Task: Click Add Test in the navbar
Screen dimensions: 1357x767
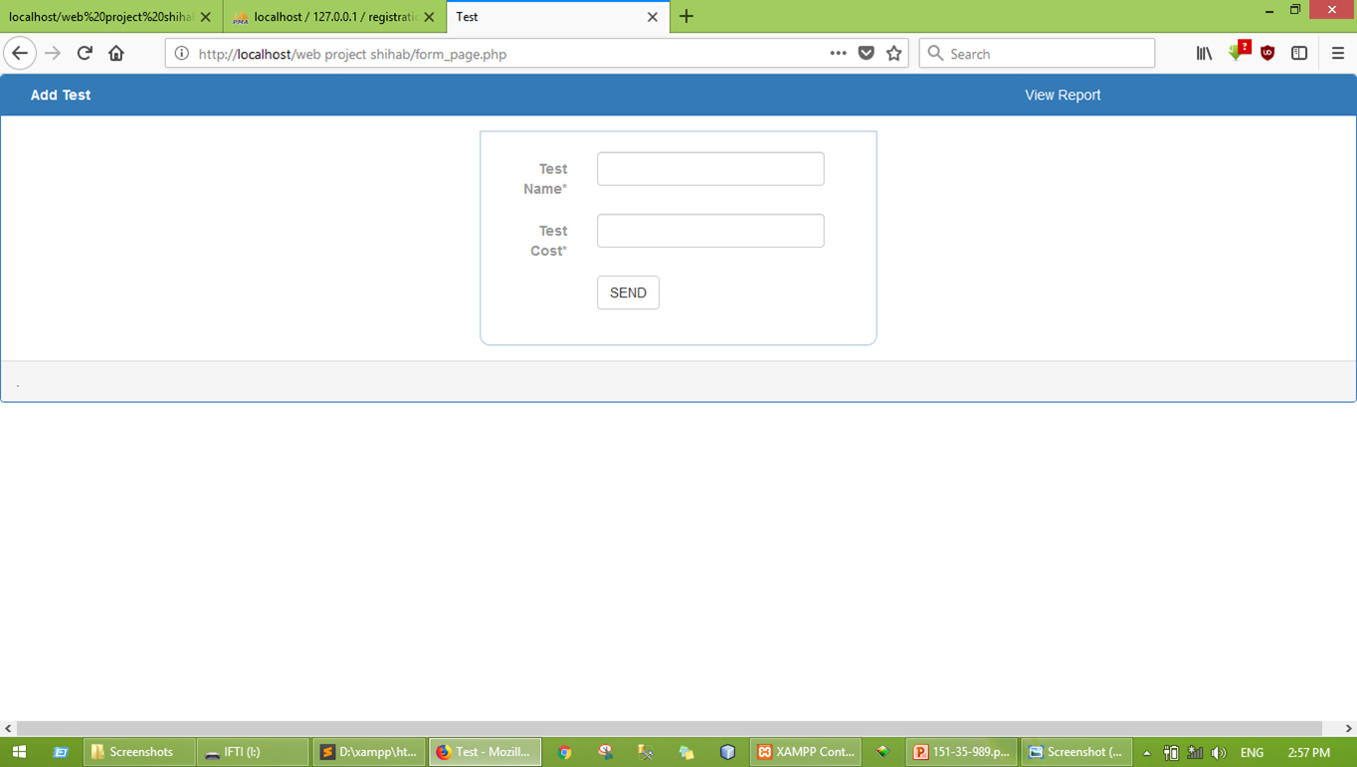Action: (61, 95)
